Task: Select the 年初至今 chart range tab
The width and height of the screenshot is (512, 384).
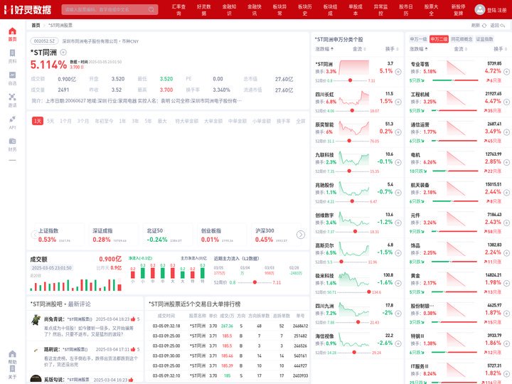Action: point(104,121)
